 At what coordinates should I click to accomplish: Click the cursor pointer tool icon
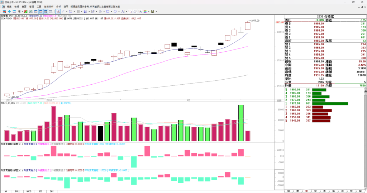click(58, 11)
